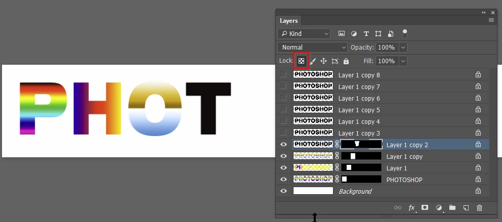This screenshot has height=222, width=502.
Task: Click lock icon on PHOTOSHOP layer
Action: pos(478,180)
